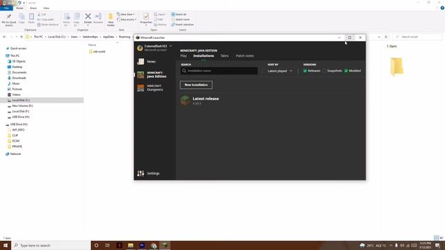Switch to the Patch notes tab
Screen dimensions: 445x250
[x=245, y=56]
